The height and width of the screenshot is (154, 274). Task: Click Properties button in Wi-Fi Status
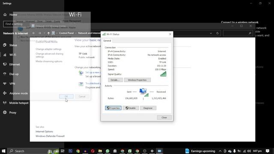coord(113,108)
